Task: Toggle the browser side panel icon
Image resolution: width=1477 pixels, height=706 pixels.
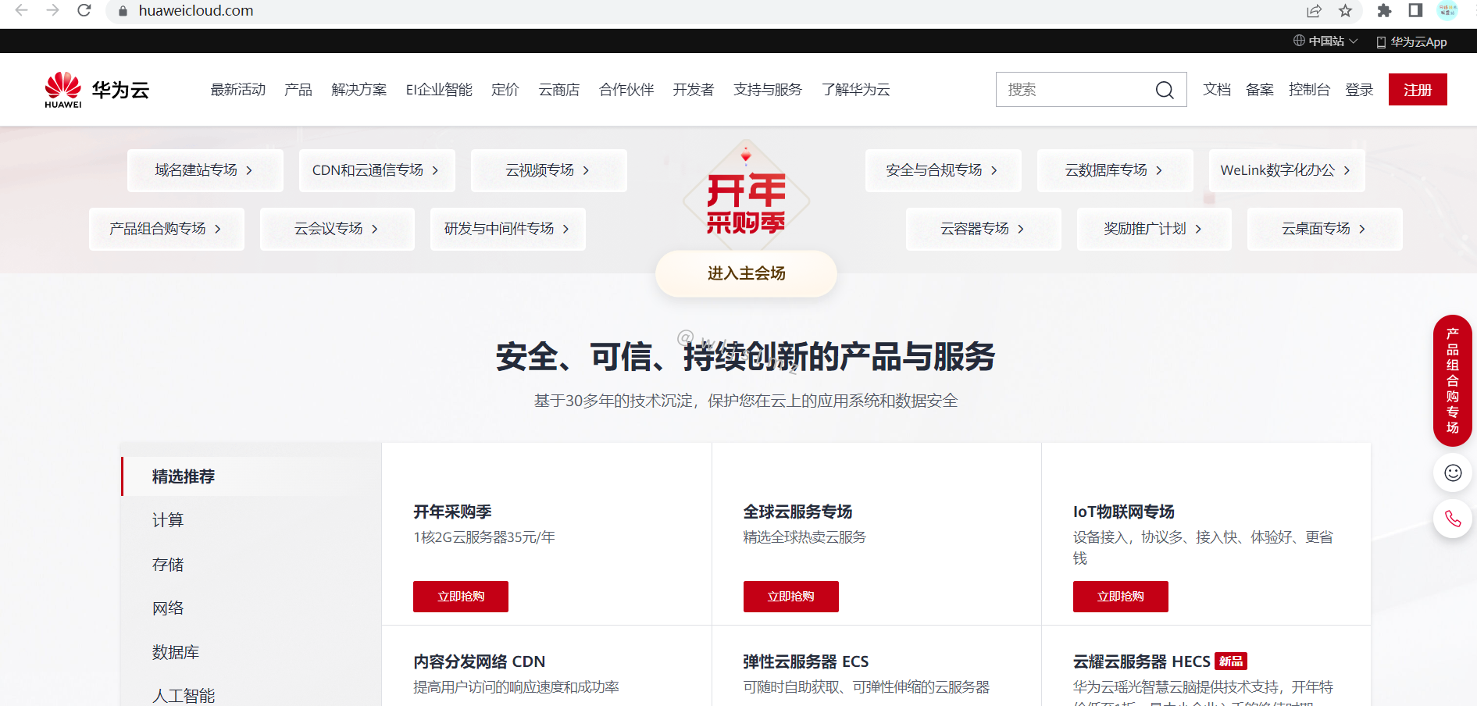Action: 1415,10
